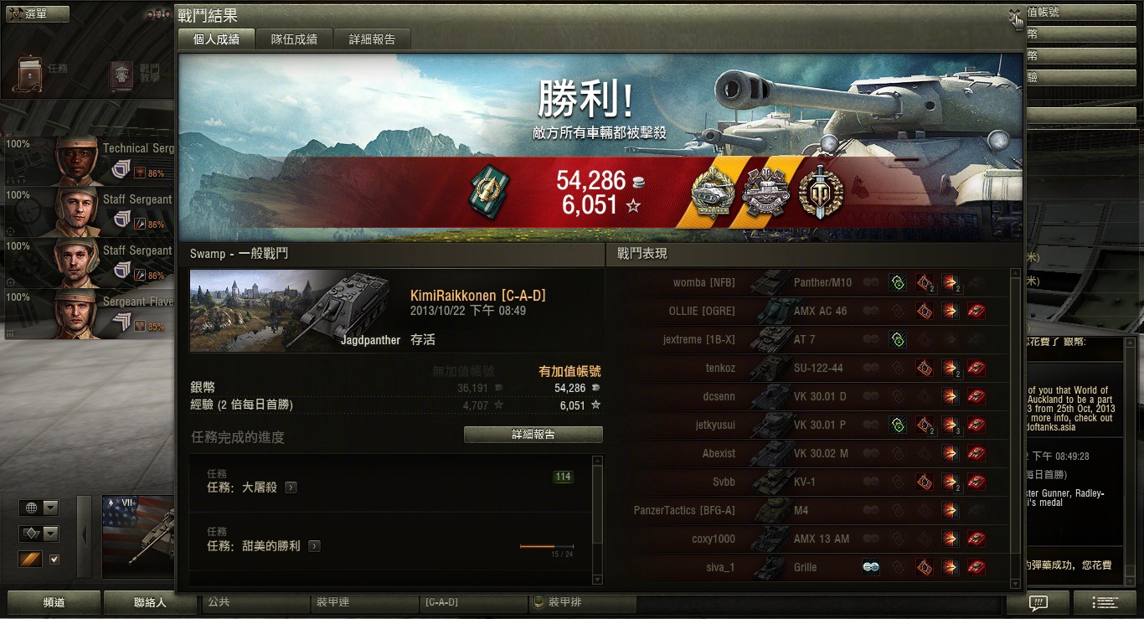Image resolution: width=1144 pixels, height=619 pixels.
Task: Open the chat message icon button at the bottom right
Action: tap(1038, 602)
